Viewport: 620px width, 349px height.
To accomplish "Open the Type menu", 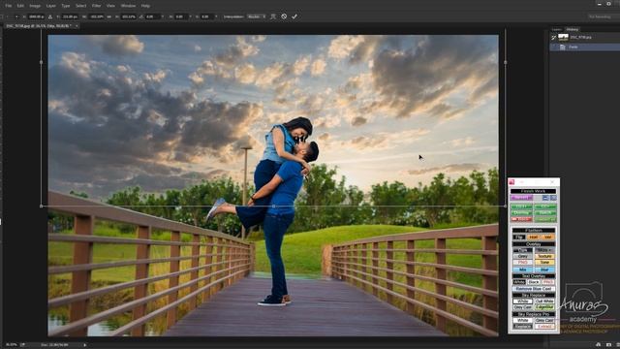I will [x=66, y=6].
